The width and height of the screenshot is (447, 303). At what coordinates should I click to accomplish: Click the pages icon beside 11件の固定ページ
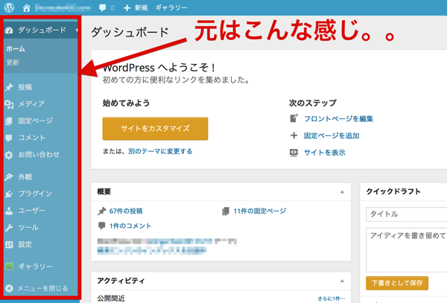tap(226, 211)
